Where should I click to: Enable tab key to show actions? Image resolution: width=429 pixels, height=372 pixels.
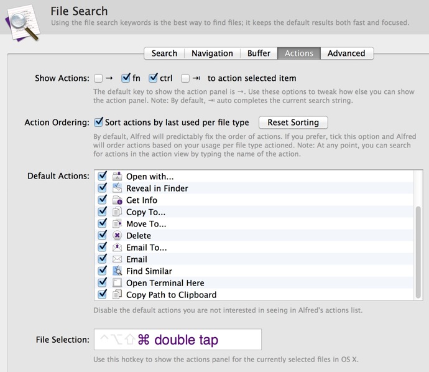pyautogui.click(x=185, y=78)
